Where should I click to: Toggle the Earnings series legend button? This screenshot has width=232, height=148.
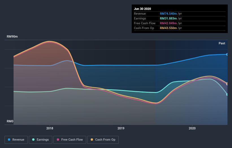point(40,140)
